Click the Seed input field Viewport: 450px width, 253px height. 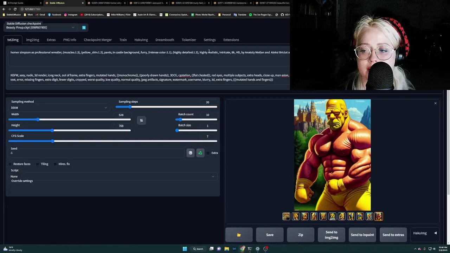[97, 153]
